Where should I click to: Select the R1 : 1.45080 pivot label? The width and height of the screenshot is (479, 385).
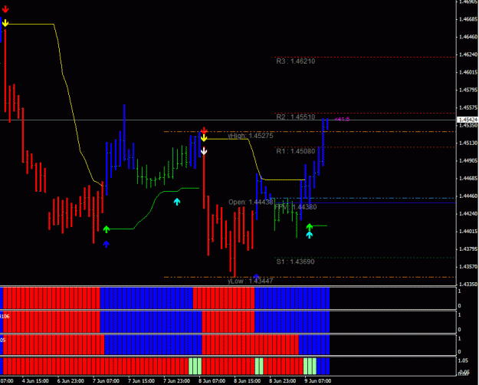pyautogui.click(x=295, y=151)
